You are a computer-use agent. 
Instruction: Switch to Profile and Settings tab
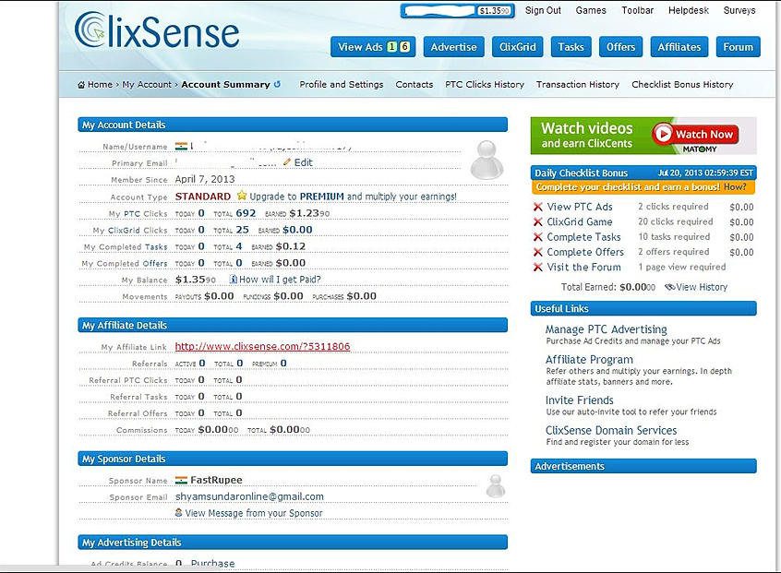coord(342,84)
